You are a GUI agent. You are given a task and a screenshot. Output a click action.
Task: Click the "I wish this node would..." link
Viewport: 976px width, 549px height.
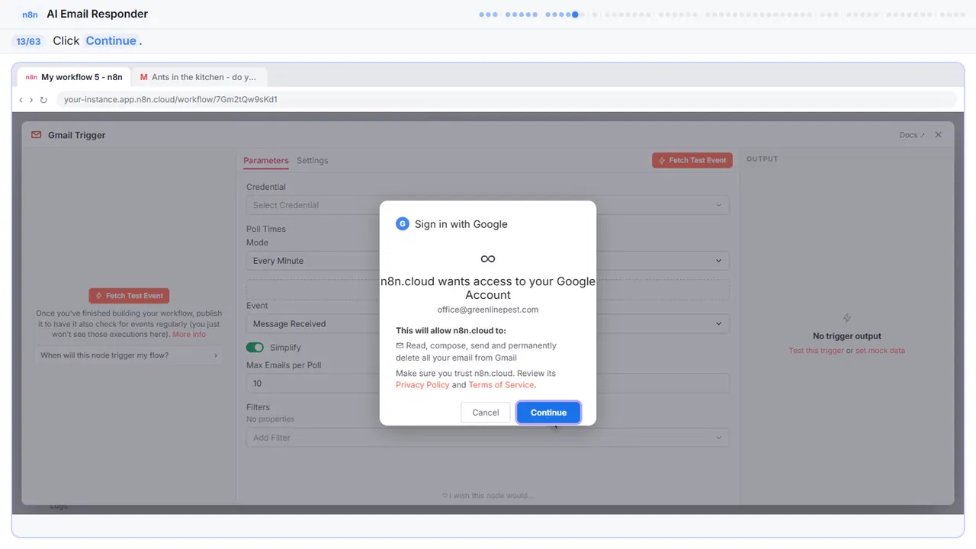click(488, 496)
